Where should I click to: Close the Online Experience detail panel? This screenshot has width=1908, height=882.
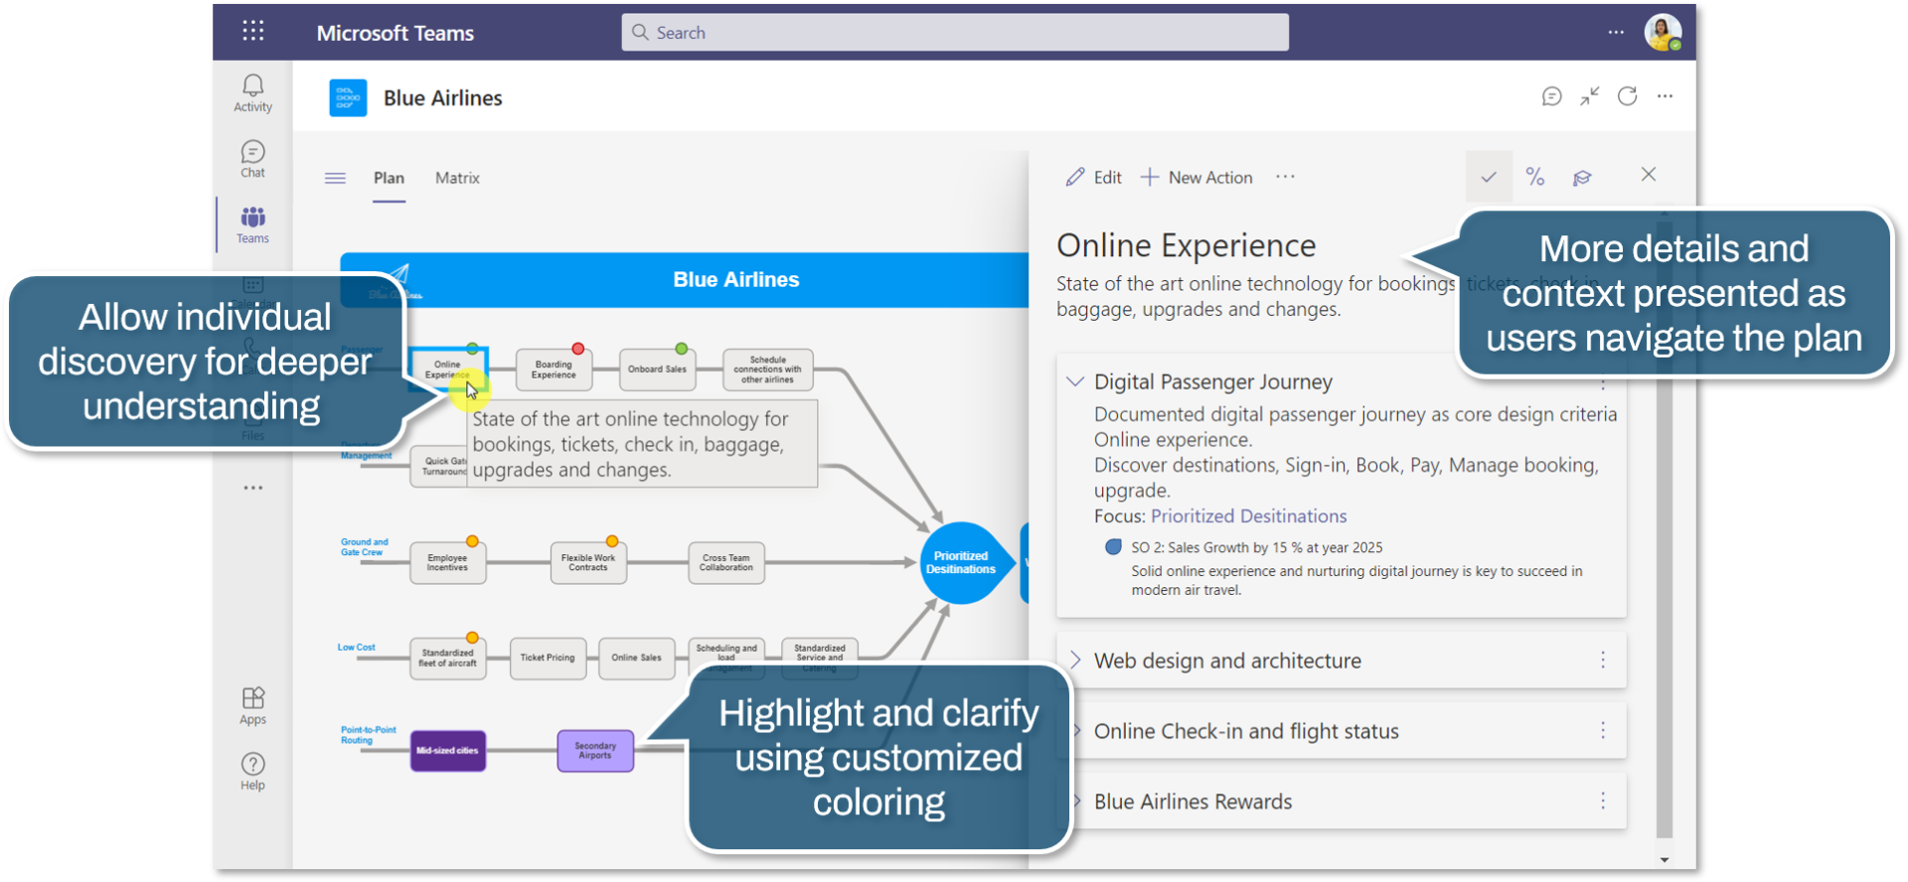click(1649, 174)
